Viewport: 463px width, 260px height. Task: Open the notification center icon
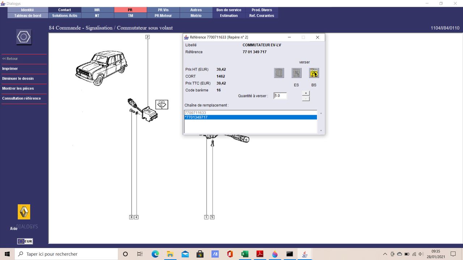453,254
